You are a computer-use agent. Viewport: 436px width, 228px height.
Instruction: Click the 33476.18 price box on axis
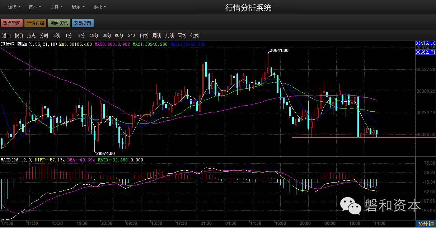425,43
